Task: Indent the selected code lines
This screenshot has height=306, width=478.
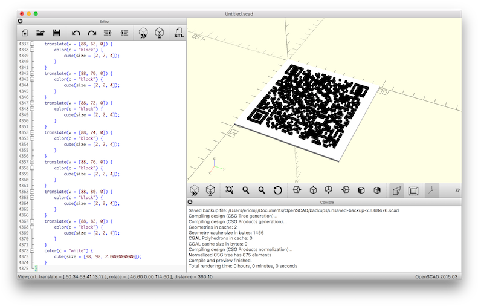Action: coord(124,33)
